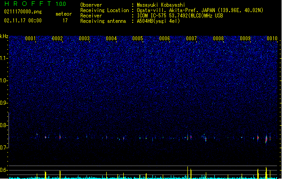Image resolution: width=282 pixels, height=179 pixels.
Task: Click the 0.9 kHz axis label
Action: [4, 103]
